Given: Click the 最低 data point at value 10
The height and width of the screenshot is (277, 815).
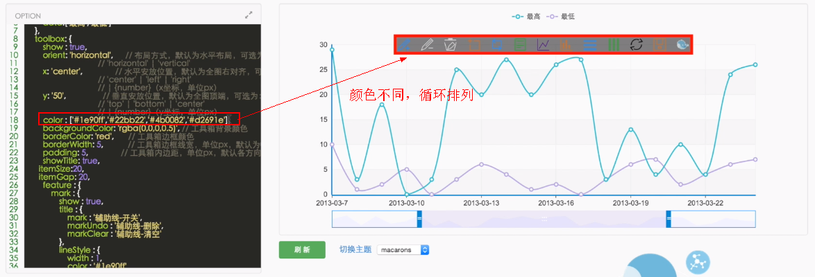Looking at the screenshot, I should tap(332, 145).
